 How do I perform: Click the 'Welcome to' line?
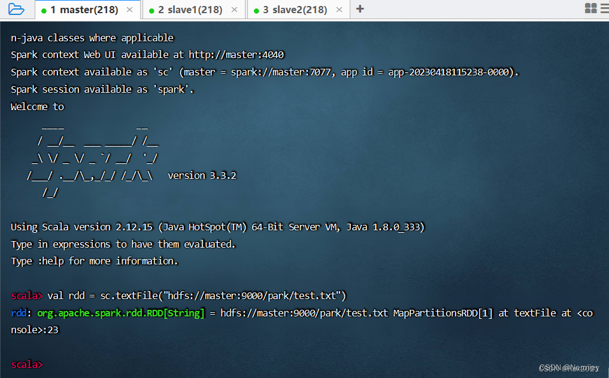click(x=37, y=106)
